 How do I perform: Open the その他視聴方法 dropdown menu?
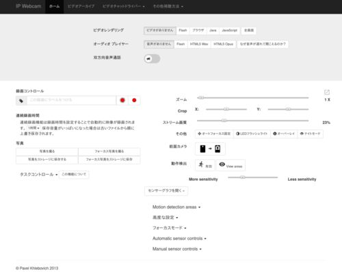(x=168, y=6)
